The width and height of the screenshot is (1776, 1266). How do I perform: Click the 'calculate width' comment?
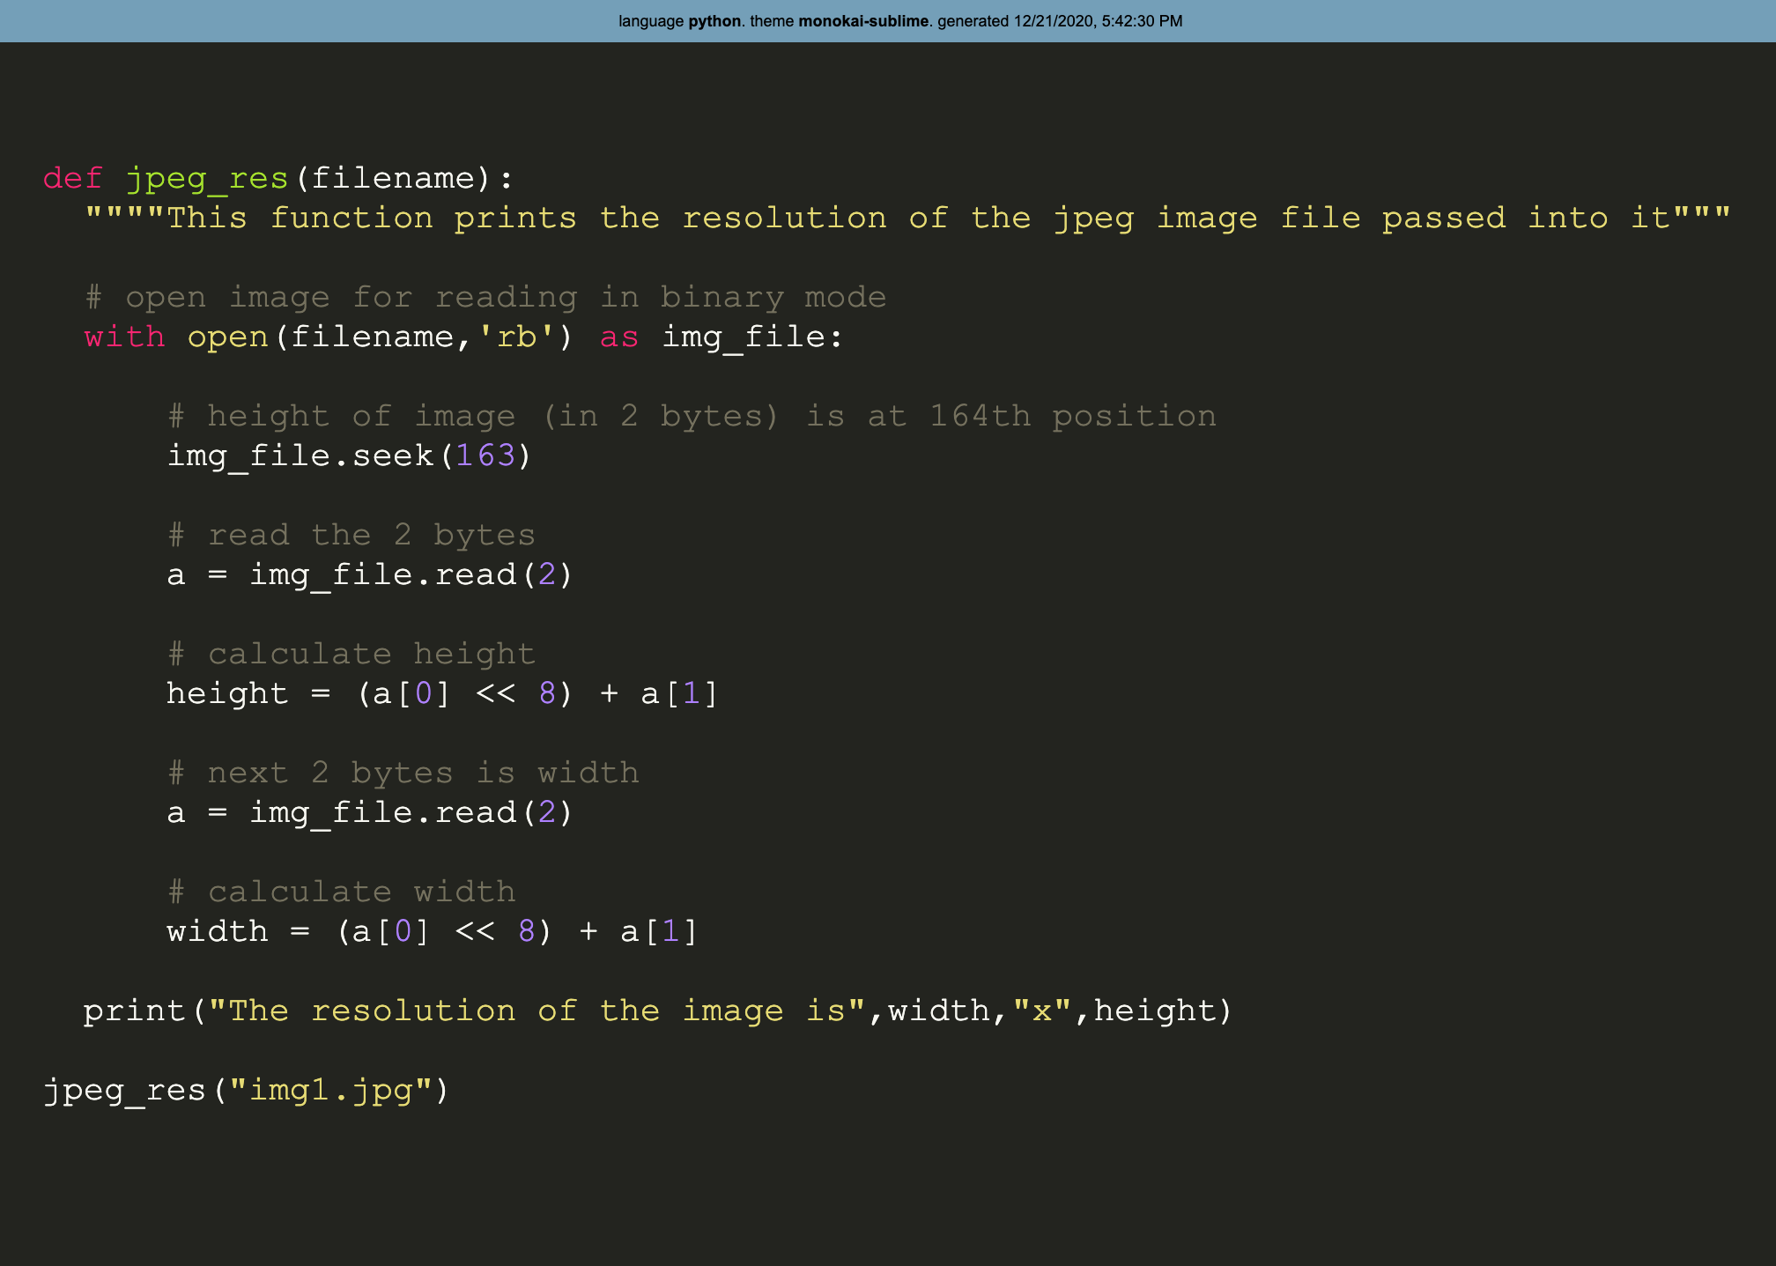[x=342, y=892]
